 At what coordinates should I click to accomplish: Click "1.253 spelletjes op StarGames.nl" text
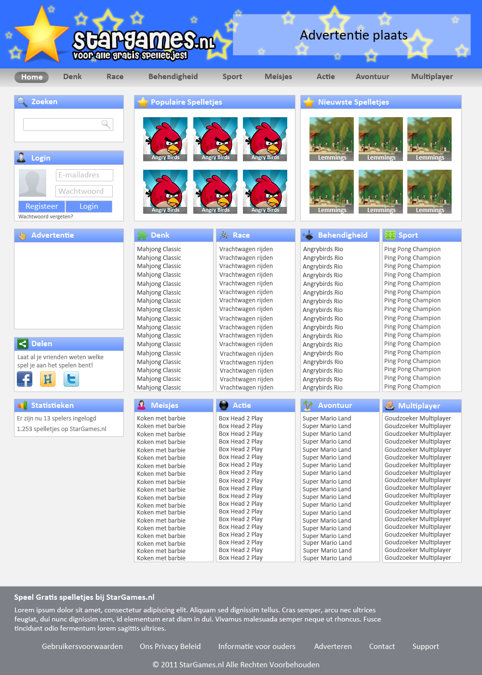(x=62, y=429)
